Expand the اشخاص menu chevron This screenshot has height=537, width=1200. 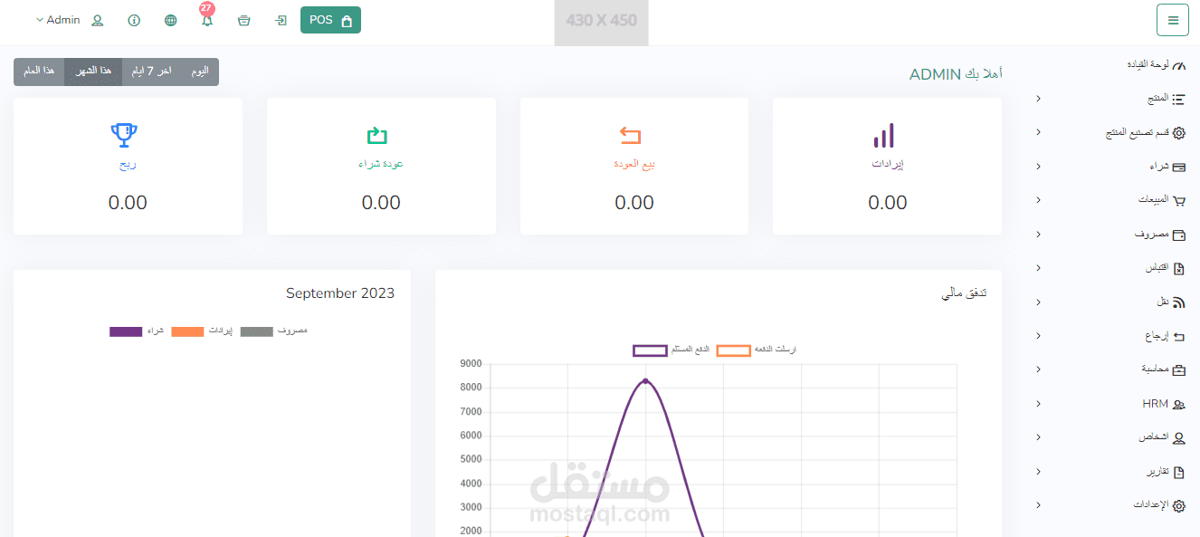coord(1038,438)
